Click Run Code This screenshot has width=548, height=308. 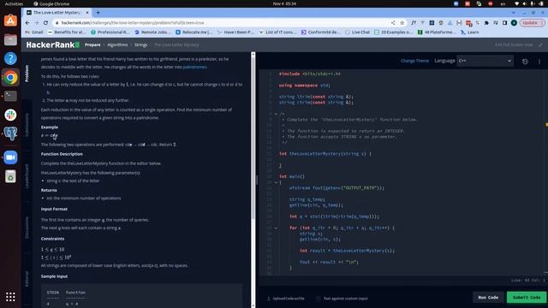[488, 297]
